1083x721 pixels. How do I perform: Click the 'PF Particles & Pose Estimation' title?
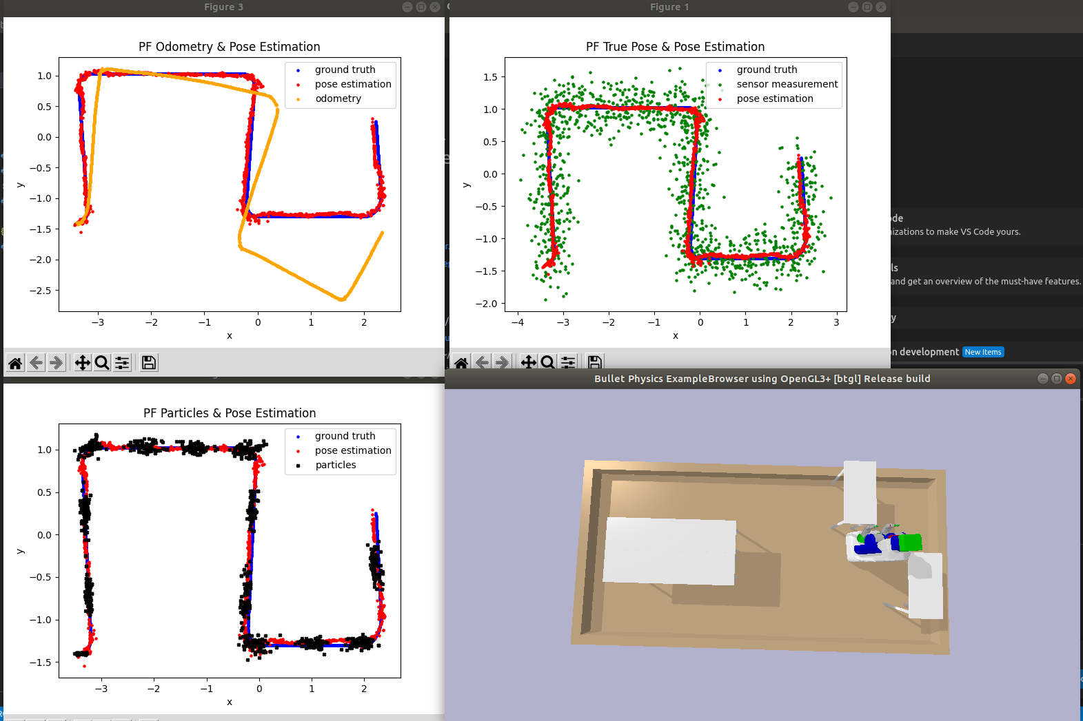click(230, 413)
